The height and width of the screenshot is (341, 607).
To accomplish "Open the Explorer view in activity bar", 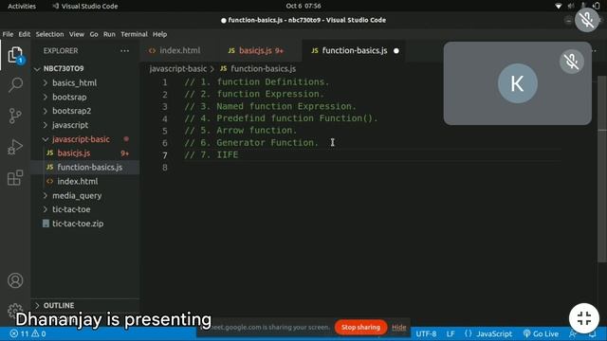I will [x=15, y=55].
